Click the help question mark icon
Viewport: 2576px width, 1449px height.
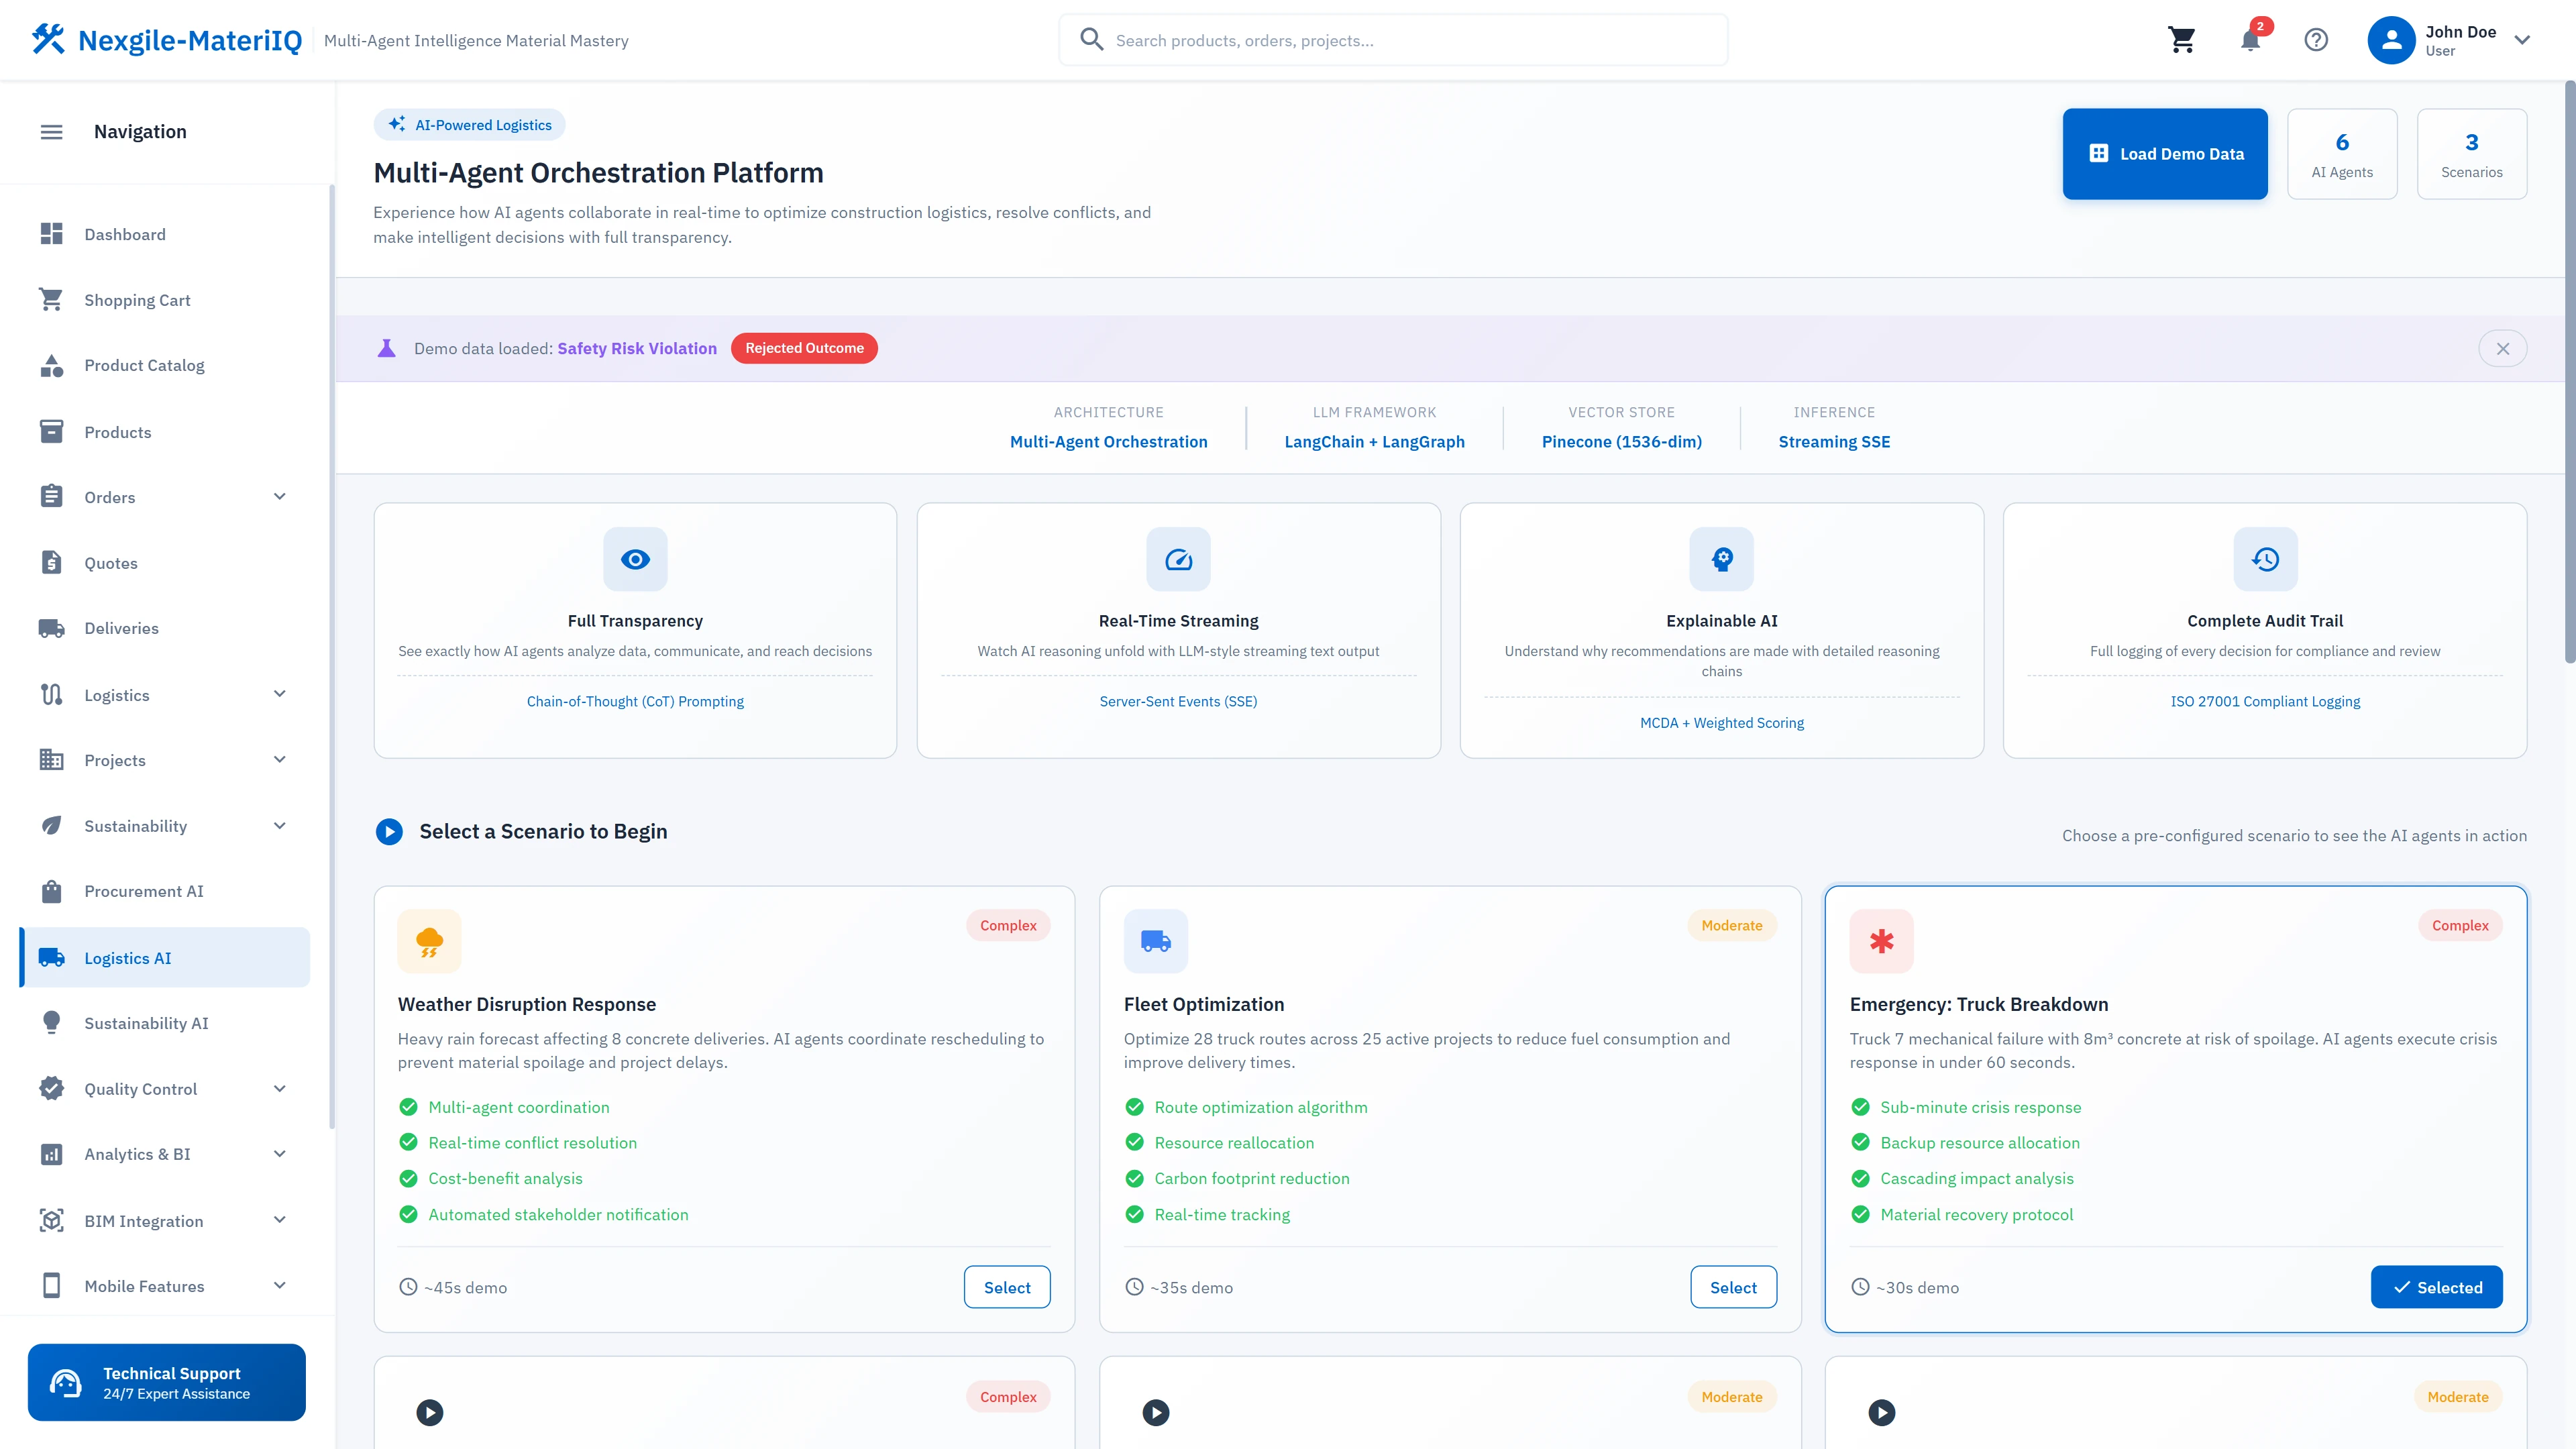[x=2316, y=40]
